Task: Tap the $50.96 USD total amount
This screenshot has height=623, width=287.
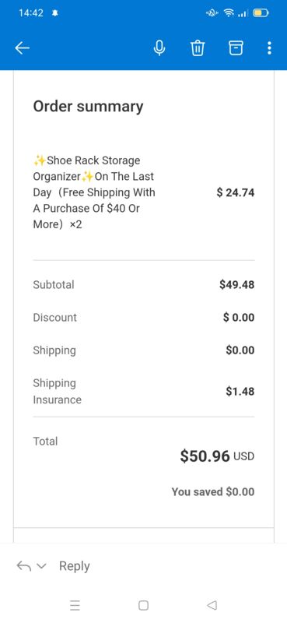Action: pos(217,456)
